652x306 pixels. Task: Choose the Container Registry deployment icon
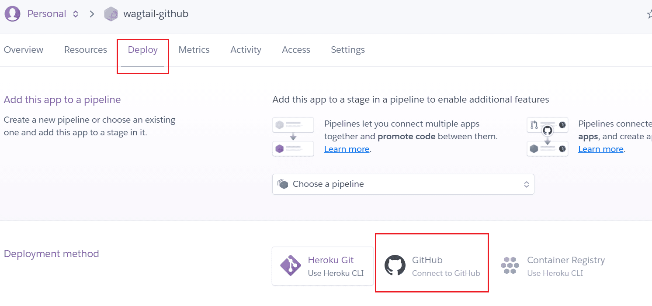click(x=510, y=265)
